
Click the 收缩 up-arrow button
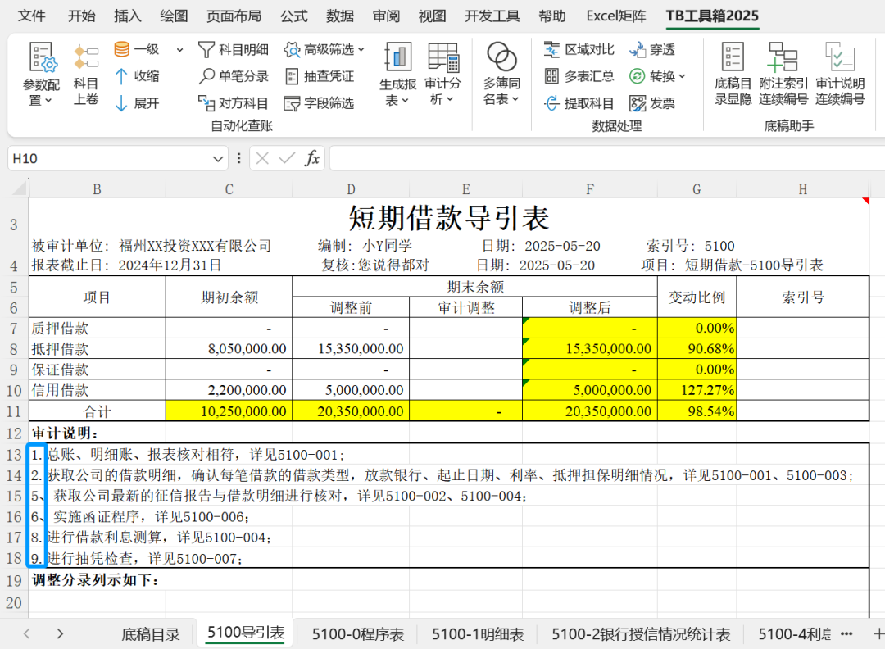[x=137, y=76]
